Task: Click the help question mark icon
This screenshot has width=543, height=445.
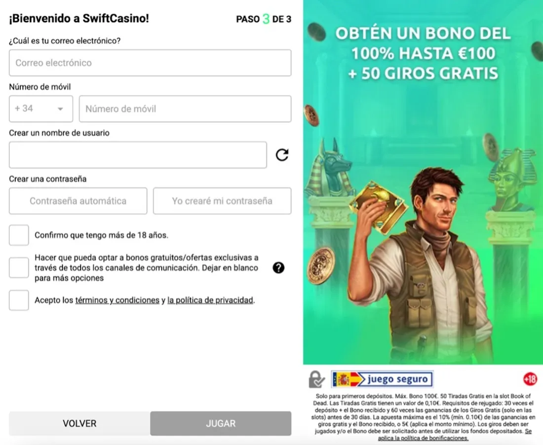Action: coord(278,267)
